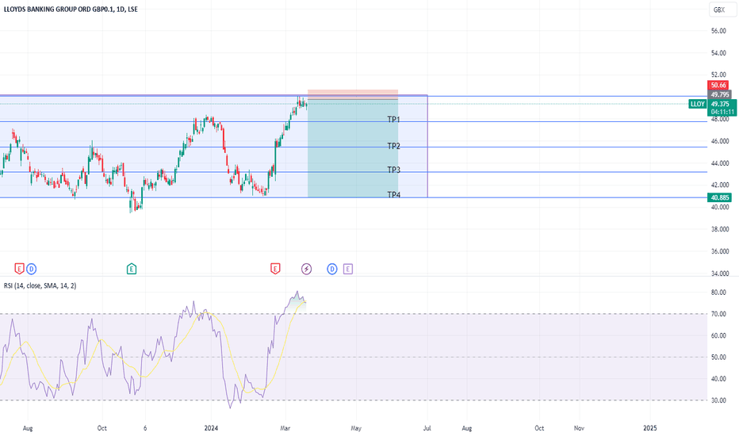Click the 04:11:11 countdown timer label

click(721, 112)
